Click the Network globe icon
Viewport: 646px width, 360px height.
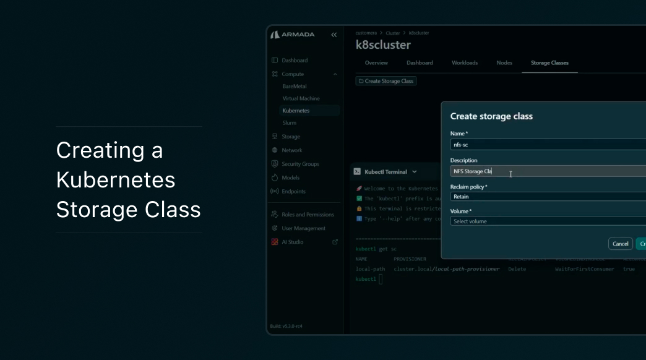275,150
